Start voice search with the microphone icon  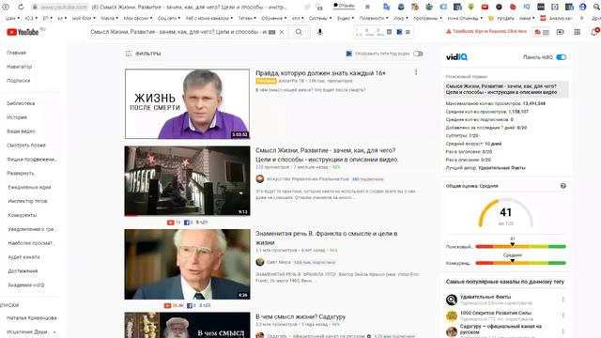point(319,32)
